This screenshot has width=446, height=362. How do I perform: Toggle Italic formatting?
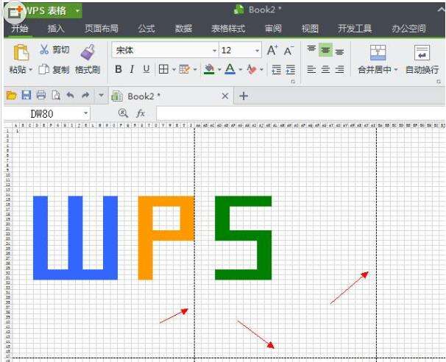point(132,69)
